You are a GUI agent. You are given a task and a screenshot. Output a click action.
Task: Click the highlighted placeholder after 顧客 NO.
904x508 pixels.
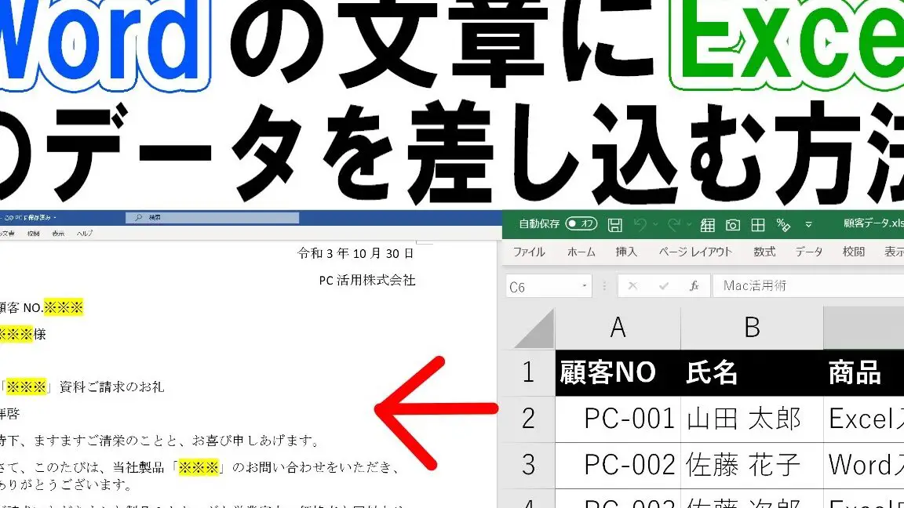64,307
